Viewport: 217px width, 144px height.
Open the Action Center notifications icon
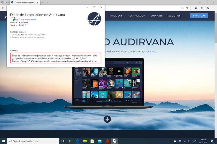pos(212,141)
